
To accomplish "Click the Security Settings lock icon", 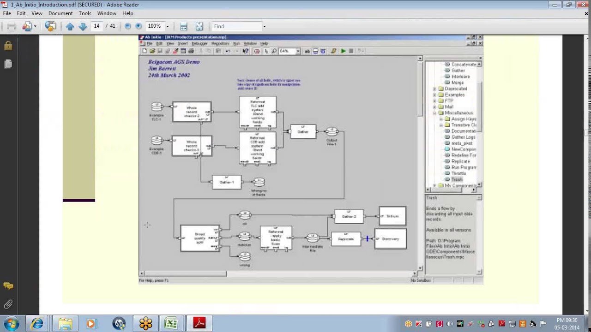I will click(x=8, y=46).
